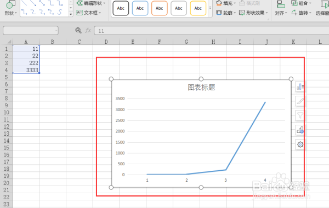Click the 填充 fill bucket icon
The width and height of the screenshot is (329, 208).
coord(219,3)
